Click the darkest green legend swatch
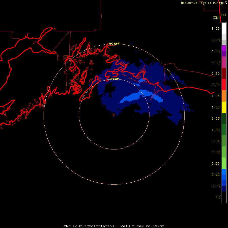 [224, 118]
